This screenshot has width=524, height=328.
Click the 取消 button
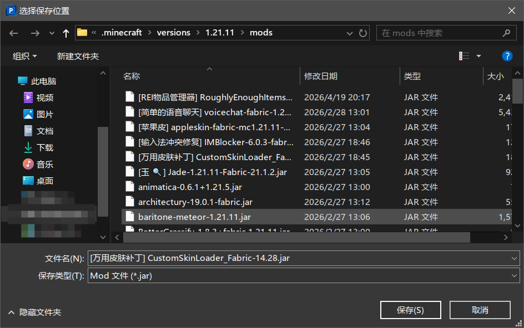(x=480, y=310)
